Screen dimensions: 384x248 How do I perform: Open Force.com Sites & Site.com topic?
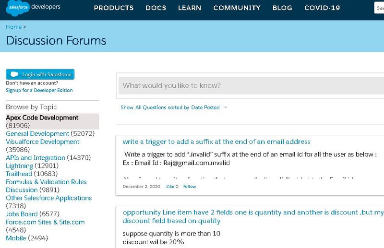(45, 222)
